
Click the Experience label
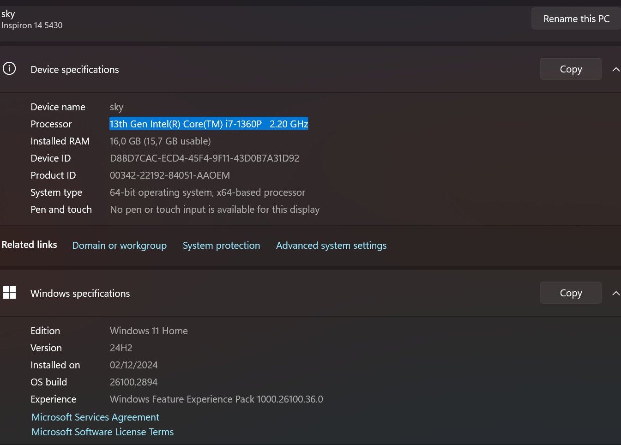54,399
